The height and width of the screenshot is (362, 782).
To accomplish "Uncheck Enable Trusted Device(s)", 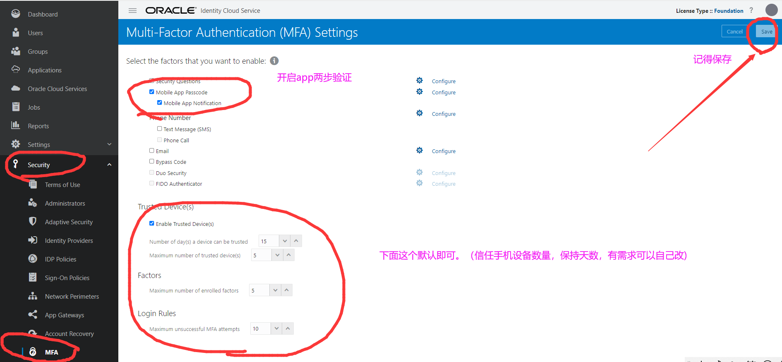I will [x=152, y=223].
